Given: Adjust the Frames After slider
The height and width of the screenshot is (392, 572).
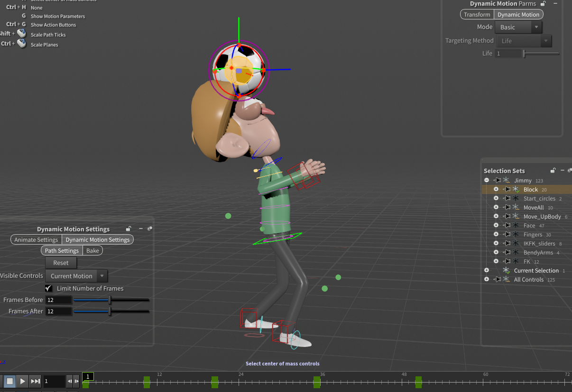Looking at the screenshot, I should tap(111, 311).
